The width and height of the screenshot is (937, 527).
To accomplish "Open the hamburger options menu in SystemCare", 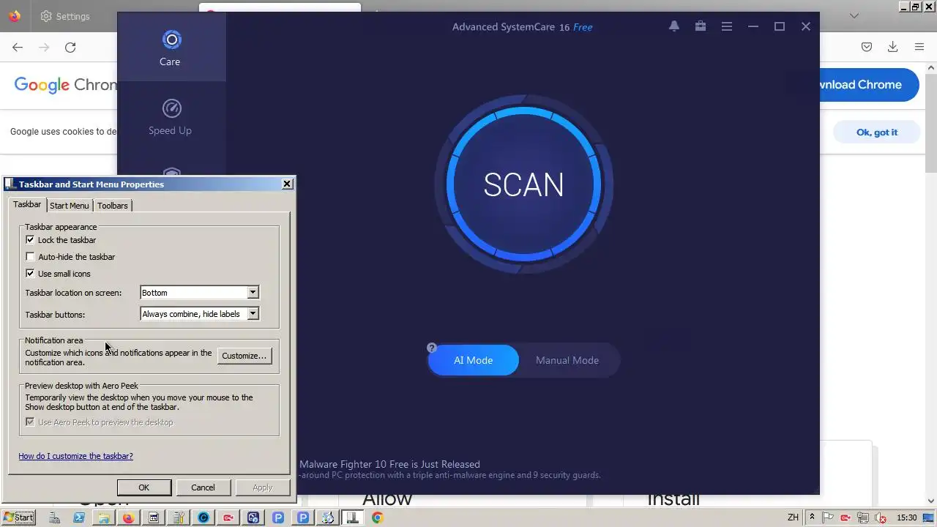I will pyautogui.click(x=727, y=26).
